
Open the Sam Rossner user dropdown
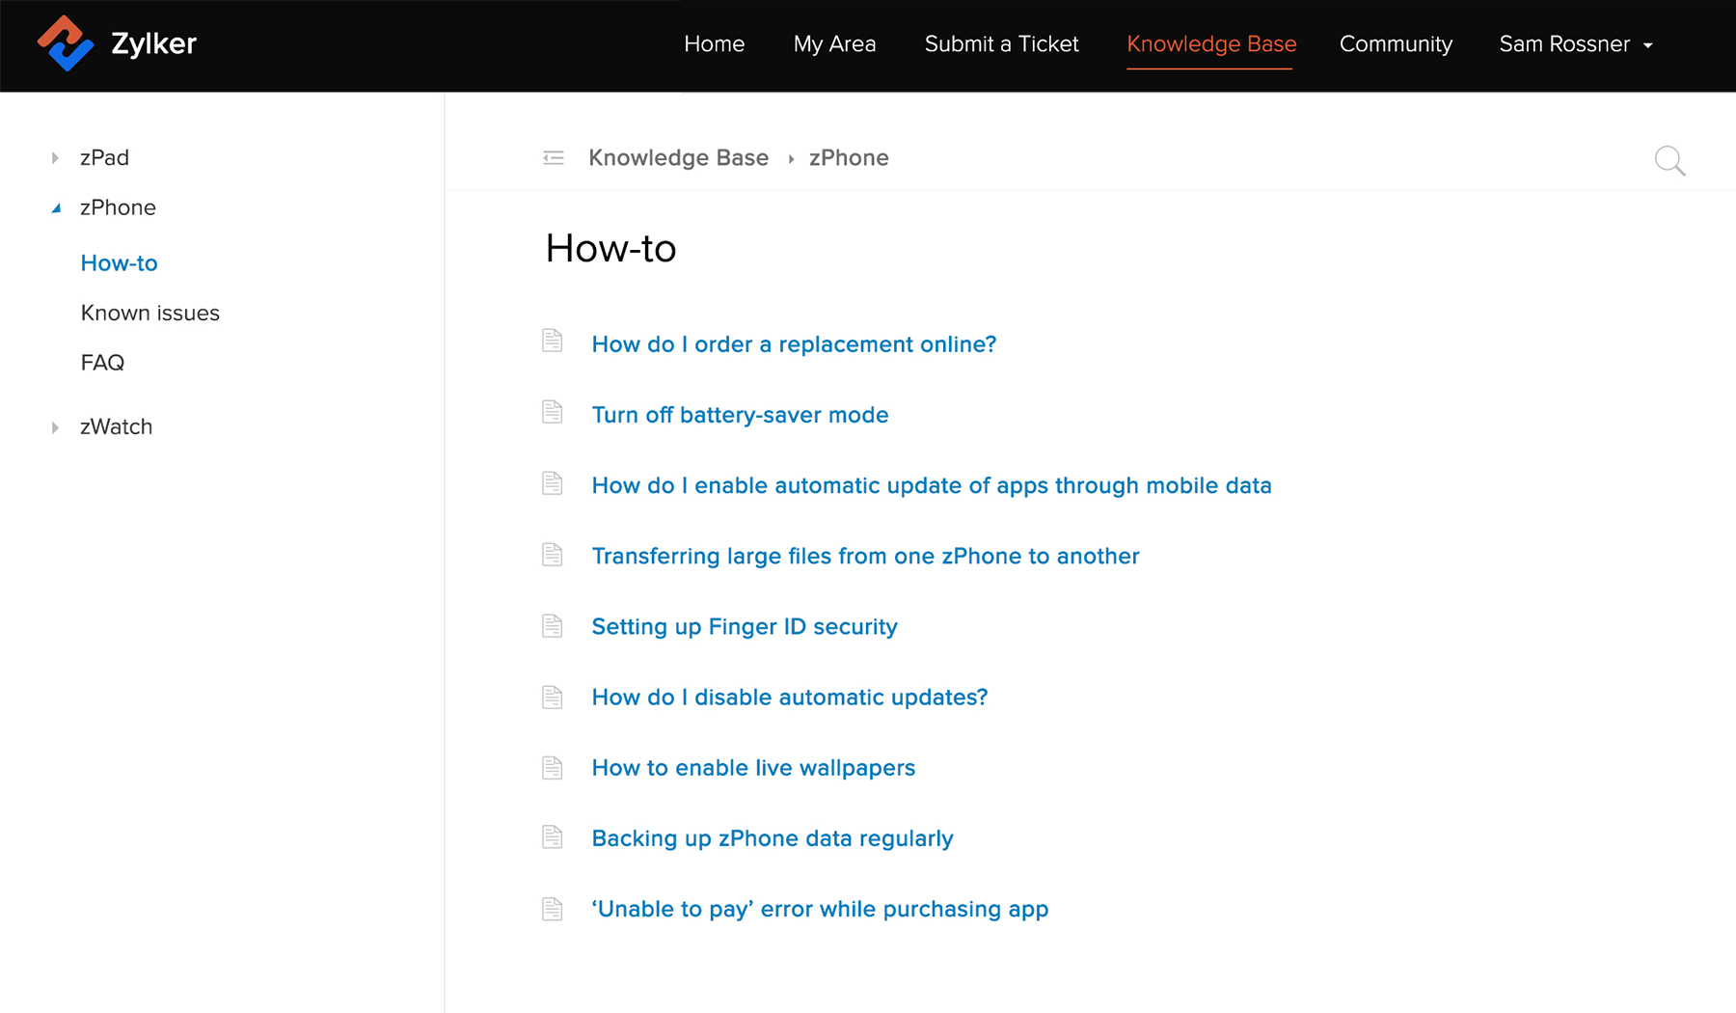click(x=1576, y=44)
